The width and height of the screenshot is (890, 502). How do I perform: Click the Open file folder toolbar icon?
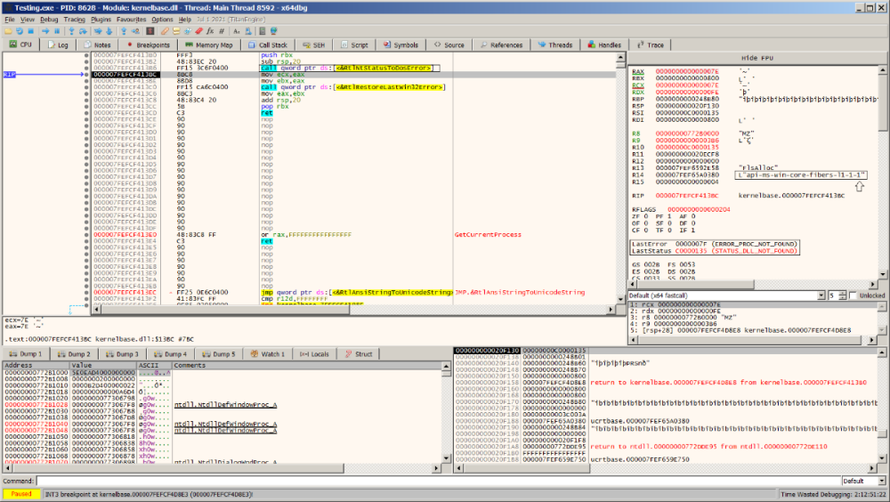(7, 30)
